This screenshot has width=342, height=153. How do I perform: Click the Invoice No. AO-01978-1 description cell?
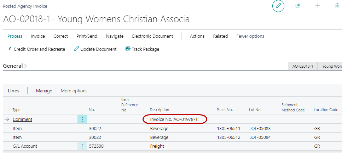[174, 120]
